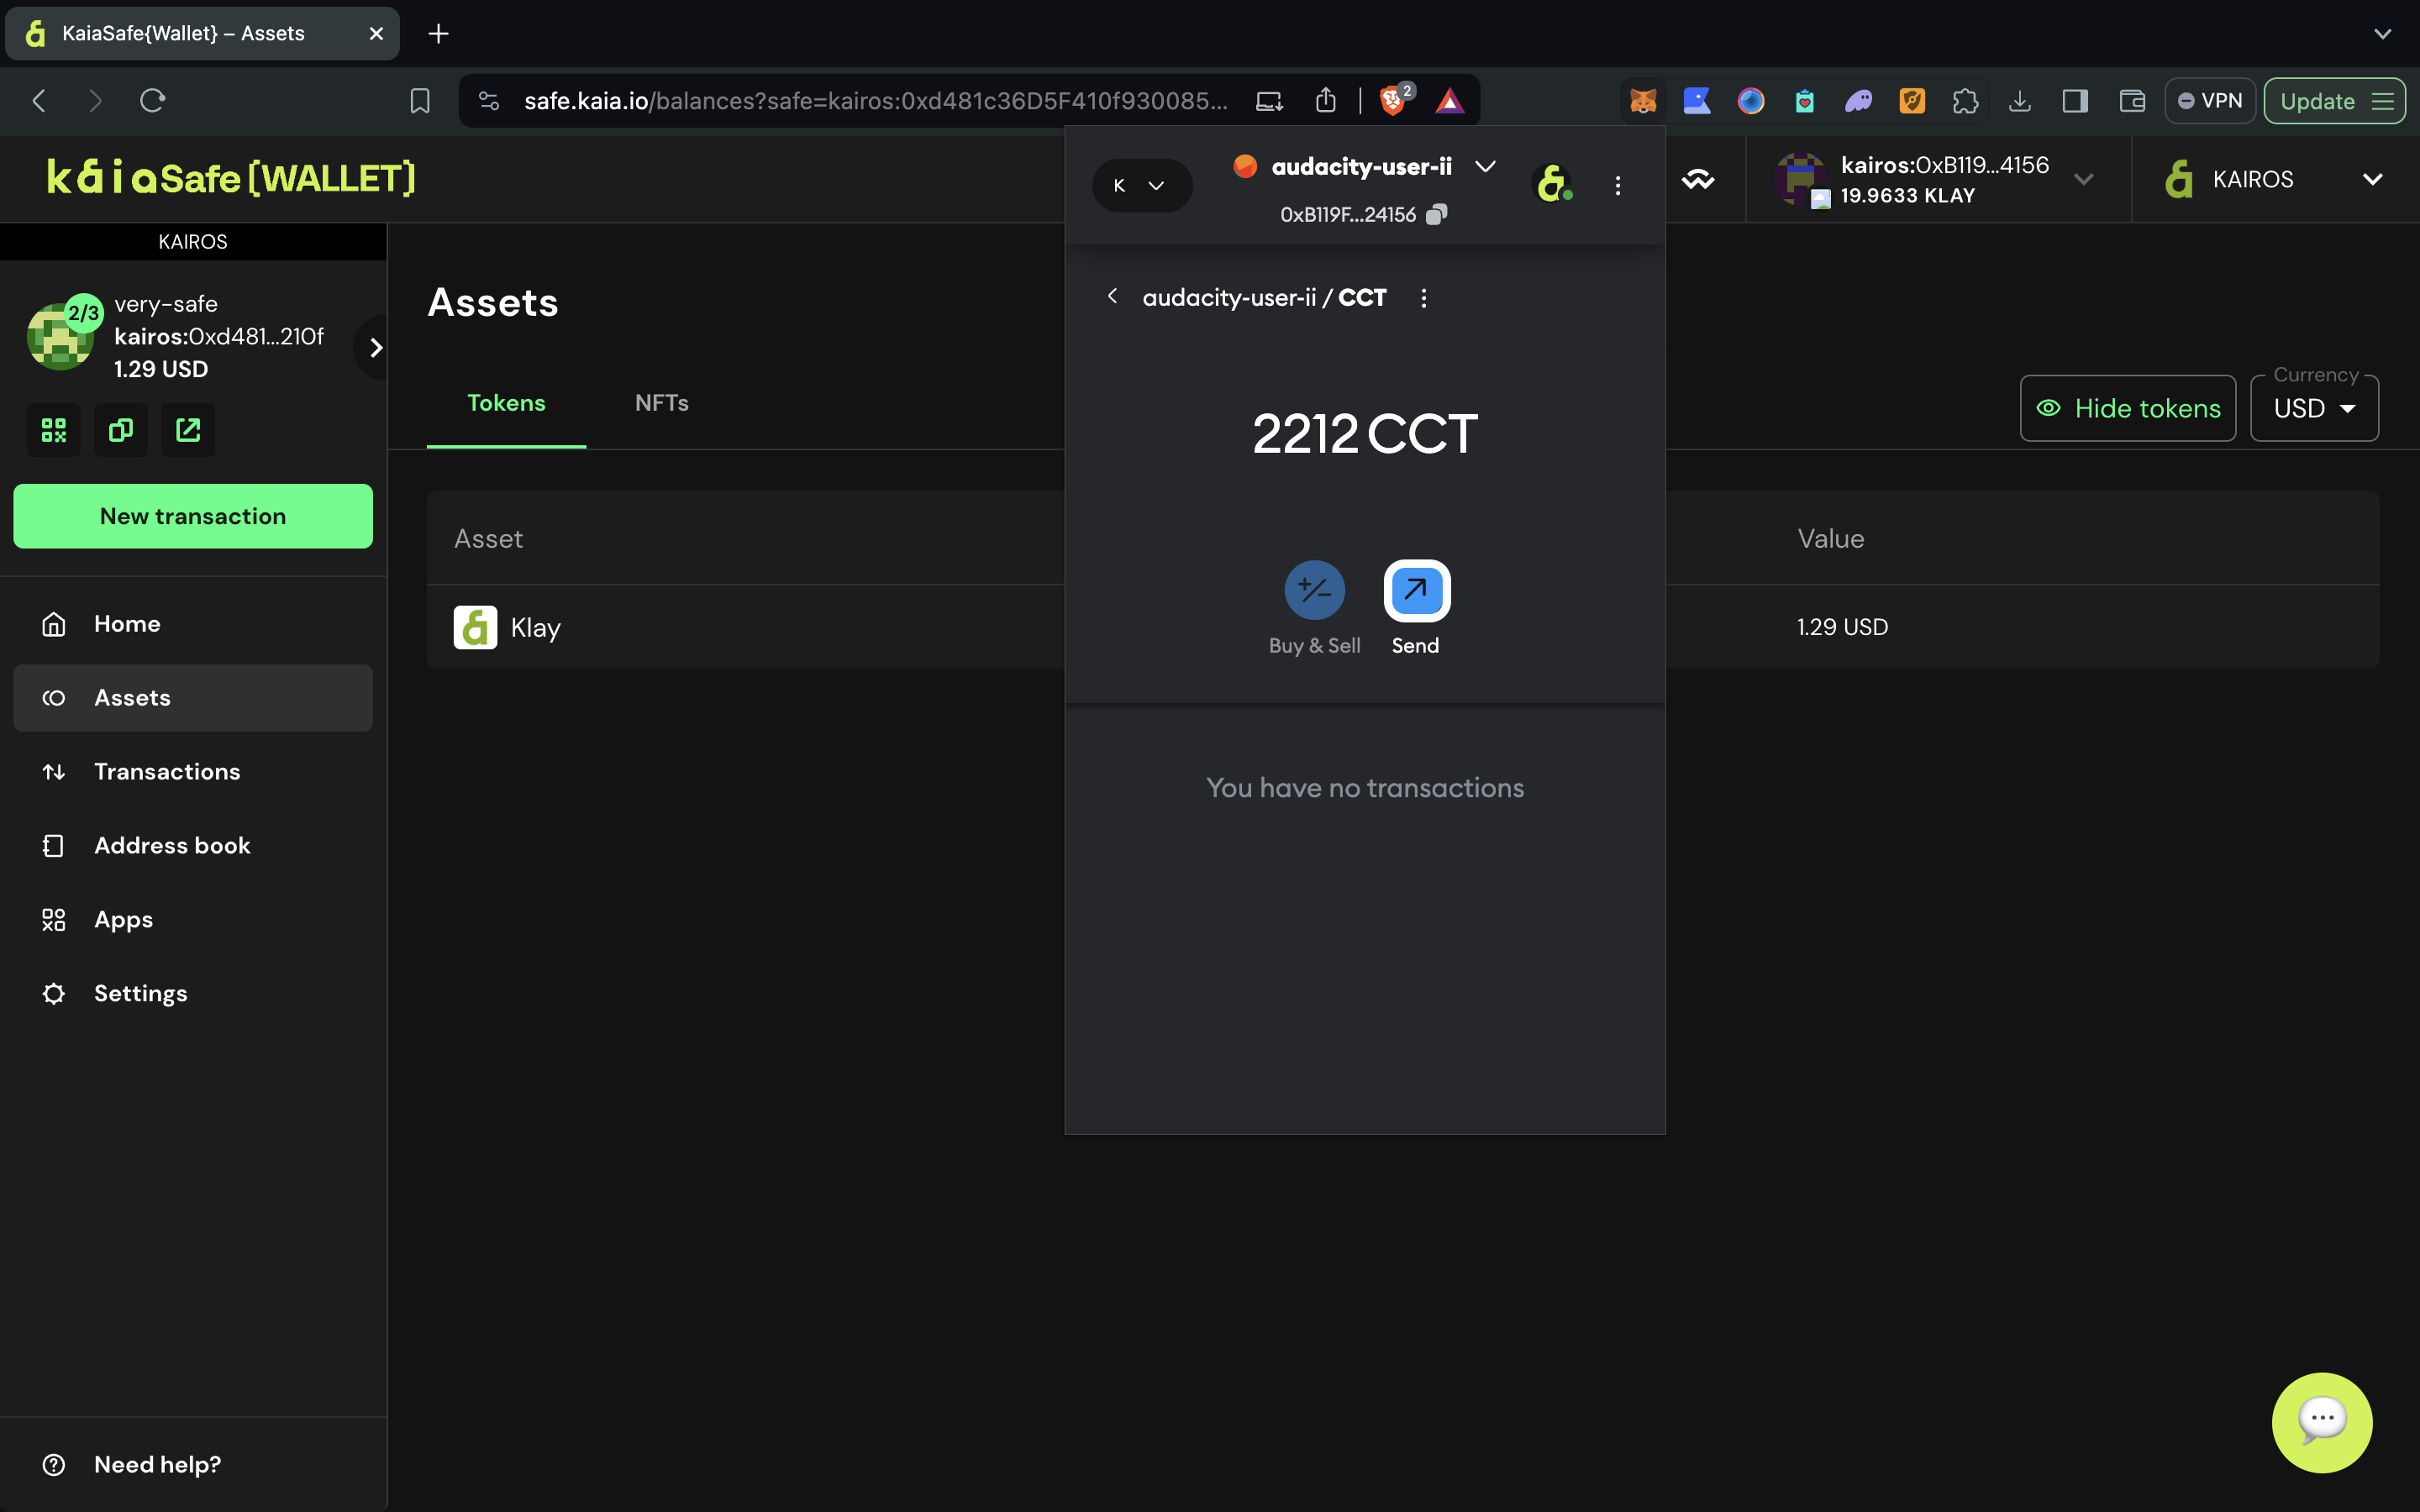Image resolution: width=2420 pixels, height=1512 pixels.
Task: Open Transactions in the sidebar
Action: click(167, 772)
